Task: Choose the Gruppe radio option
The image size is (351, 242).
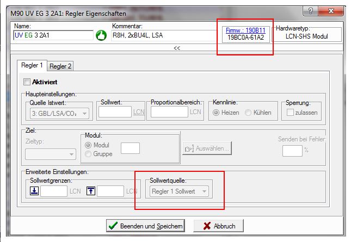Action: (x=89, y=154)
